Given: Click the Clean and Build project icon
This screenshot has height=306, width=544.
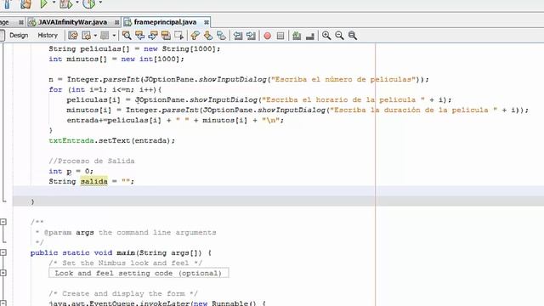Looking at the screenshot, I should coord(25,3).
